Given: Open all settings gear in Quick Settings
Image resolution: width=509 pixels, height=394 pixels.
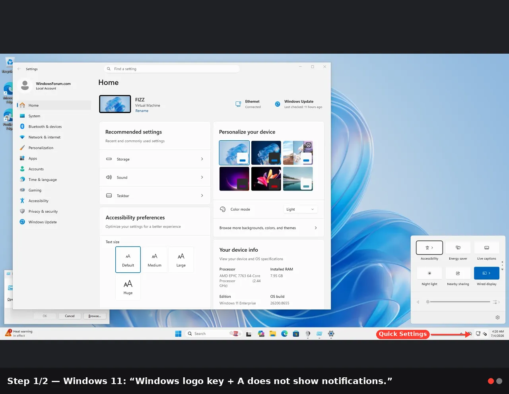Looking at the screenshot, I should 497,317.
